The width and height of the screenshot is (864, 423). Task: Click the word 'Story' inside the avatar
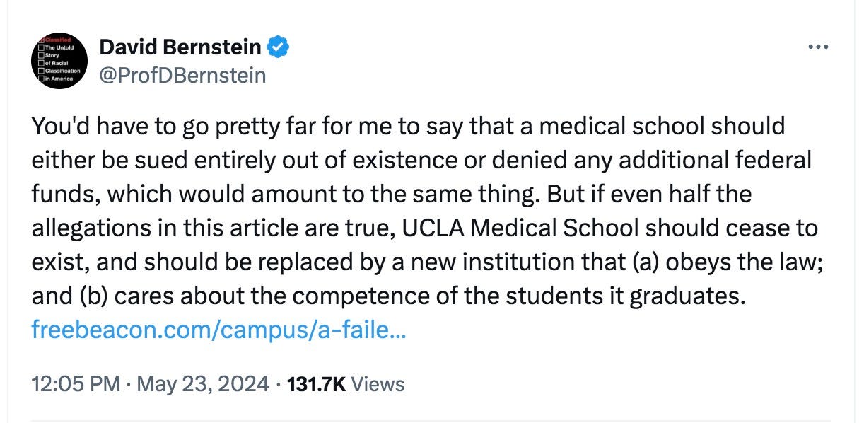pos(52,55)
